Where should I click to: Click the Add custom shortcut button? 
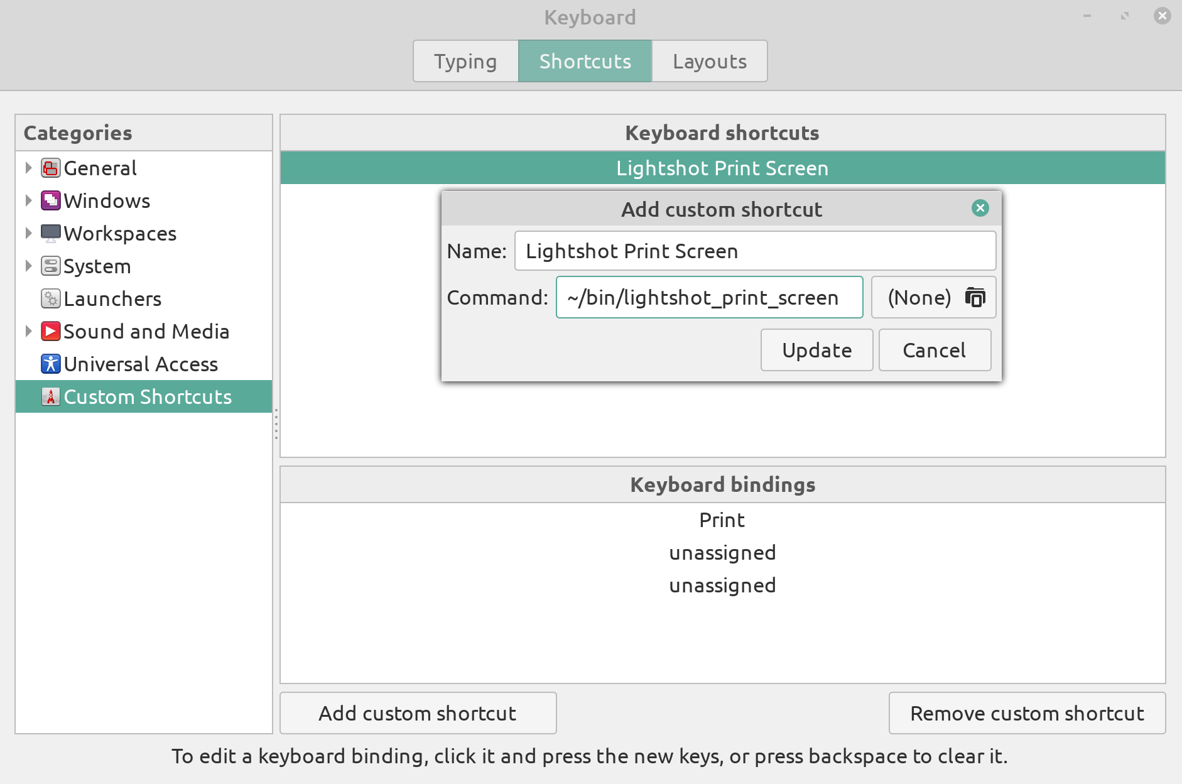(418, 713)
